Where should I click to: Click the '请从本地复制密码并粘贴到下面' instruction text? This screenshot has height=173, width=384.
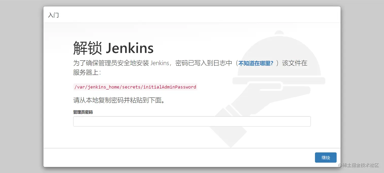click(118, 100)
